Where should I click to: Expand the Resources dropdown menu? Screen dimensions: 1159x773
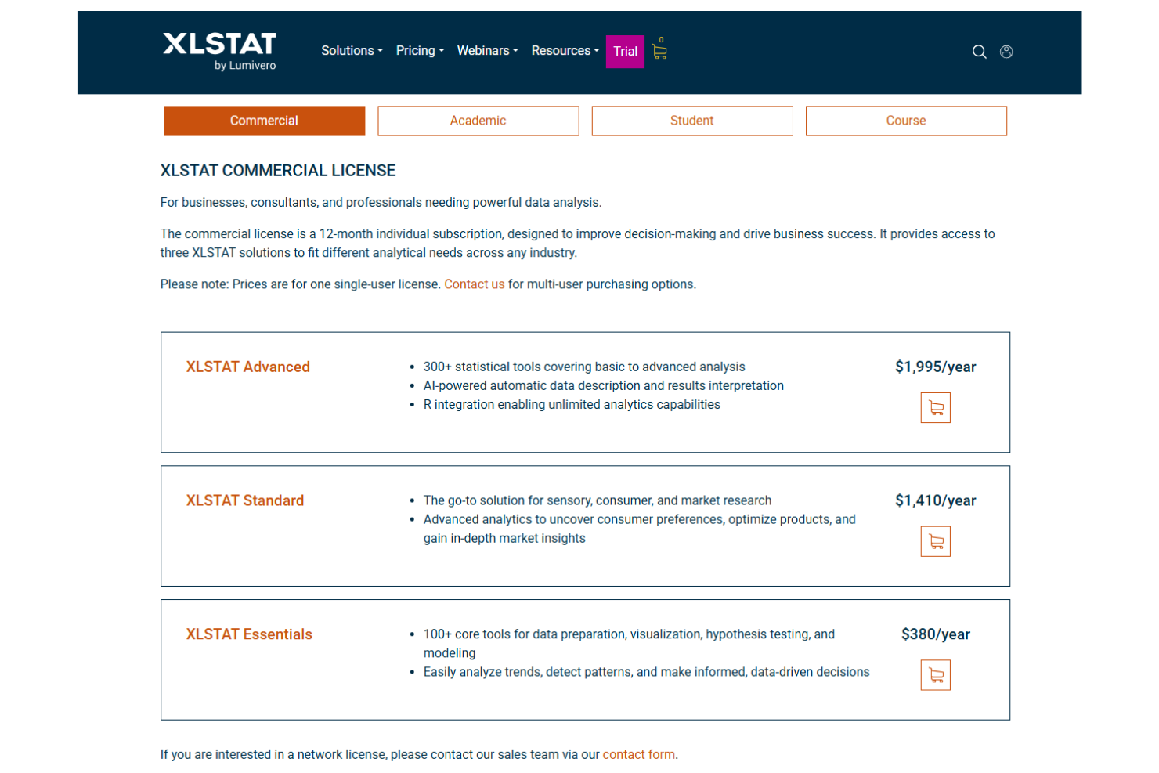coord(565,51)
